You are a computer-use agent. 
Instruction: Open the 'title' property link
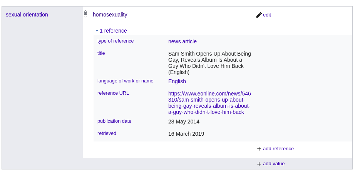pos(101,53)
